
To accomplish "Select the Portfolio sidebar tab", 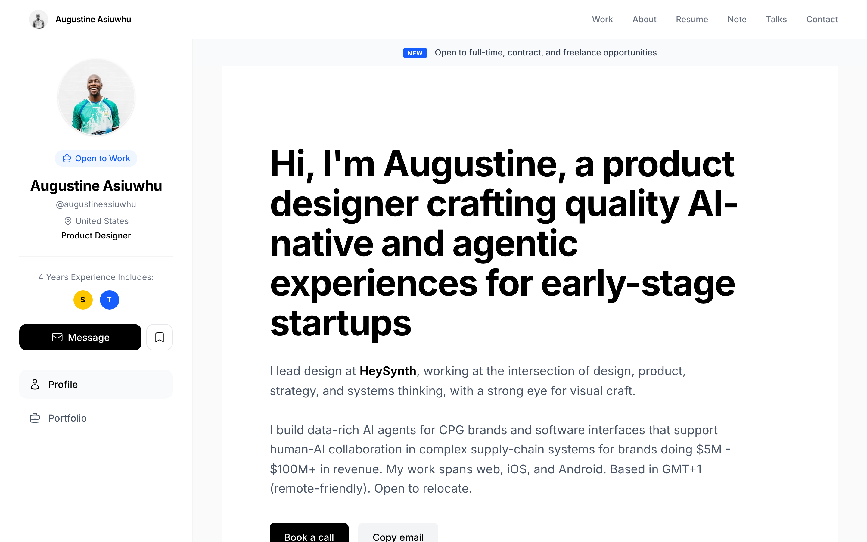I will (x=96, y=418).
